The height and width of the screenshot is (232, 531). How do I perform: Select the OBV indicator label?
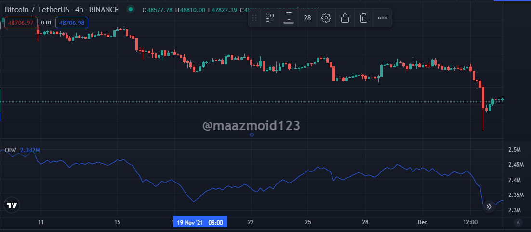click(x=10, y=150)
